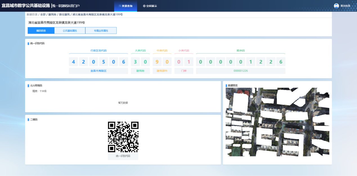Image resolution: width=357 pixels, height=176 pixels.
Task: Click the 数治宜昌 username
Action: [345, 6]
